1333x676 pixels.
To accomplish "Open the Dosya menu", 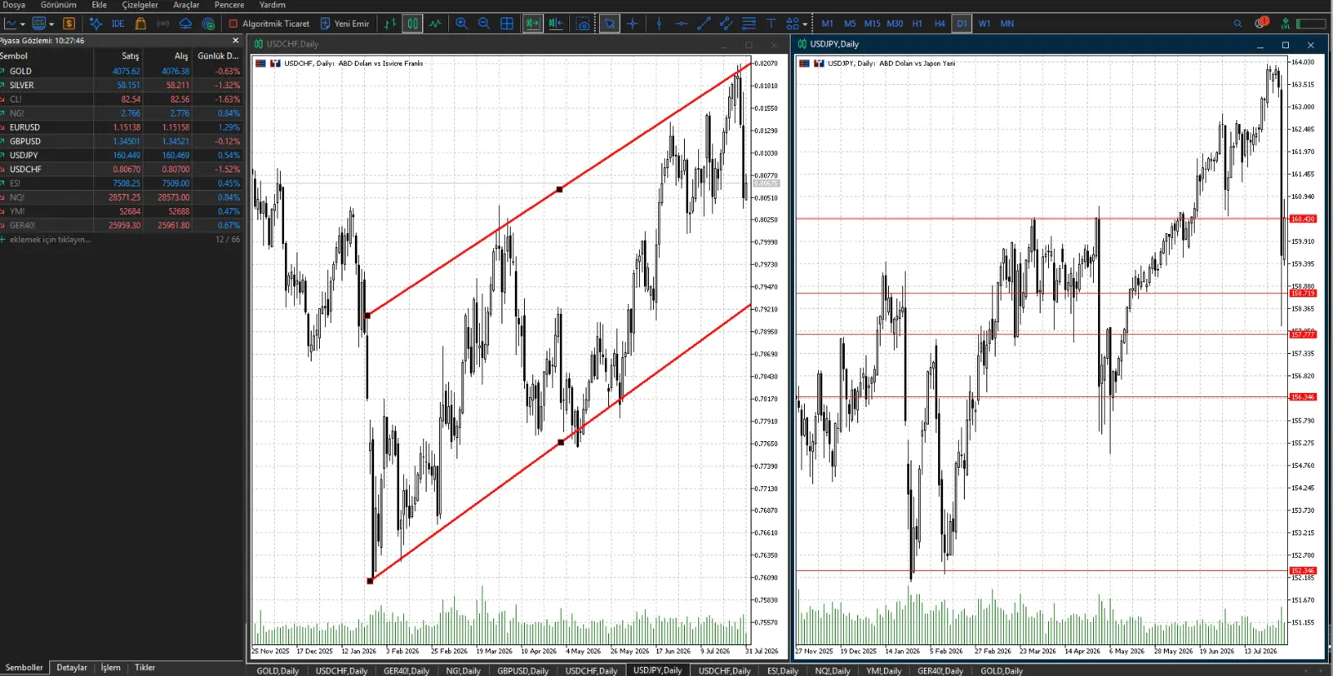I will point(14,5).
